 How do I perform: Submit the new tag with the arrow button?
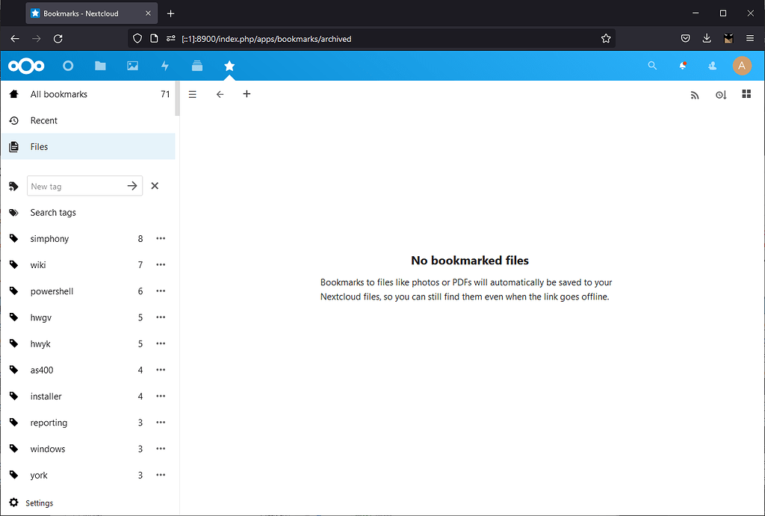132,186
